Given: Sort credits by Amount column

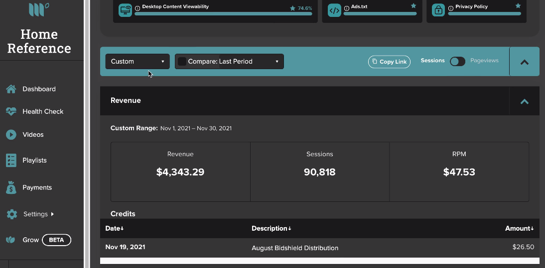Looking at the screenshot, I should (x=519, y=229).
